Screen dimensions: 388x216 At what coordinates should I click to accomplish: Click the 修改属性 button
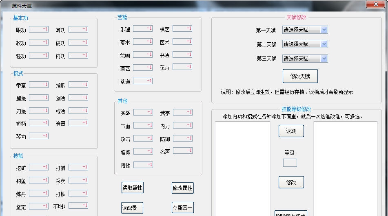(x=182, y=188)
